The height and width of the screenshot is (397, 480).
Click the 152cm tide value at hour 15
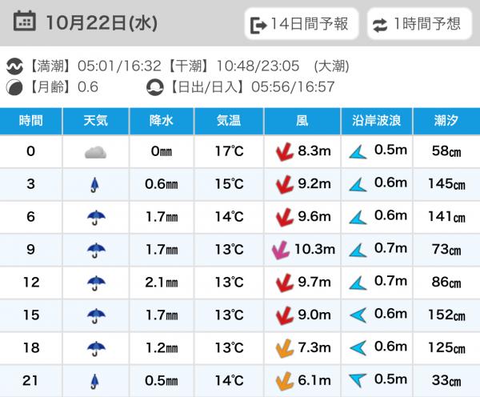coord(446,315)
